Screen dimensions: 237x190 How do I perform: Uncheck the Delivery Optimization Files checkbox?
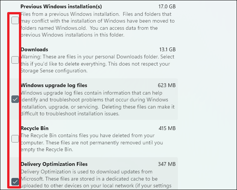15,181
